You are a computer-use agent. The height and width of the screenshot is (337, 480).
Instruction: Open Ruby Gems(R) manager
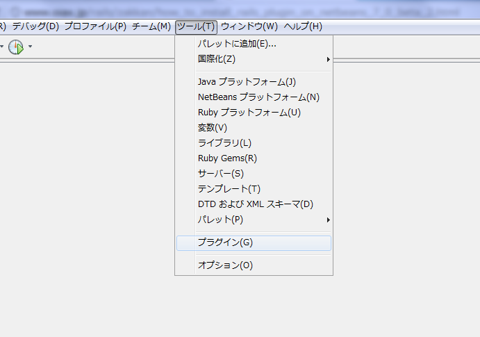[x=254, y=158]
